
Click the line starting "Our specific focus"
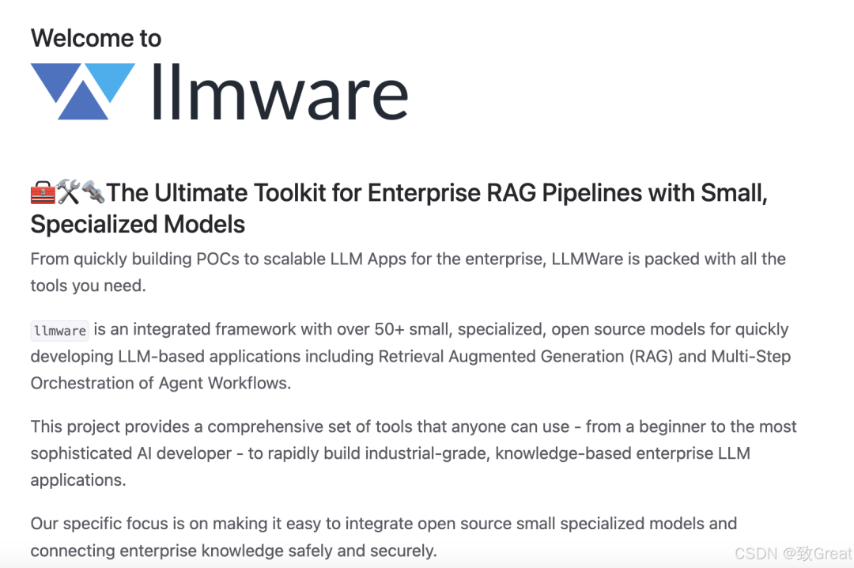(x=384, y=523)
